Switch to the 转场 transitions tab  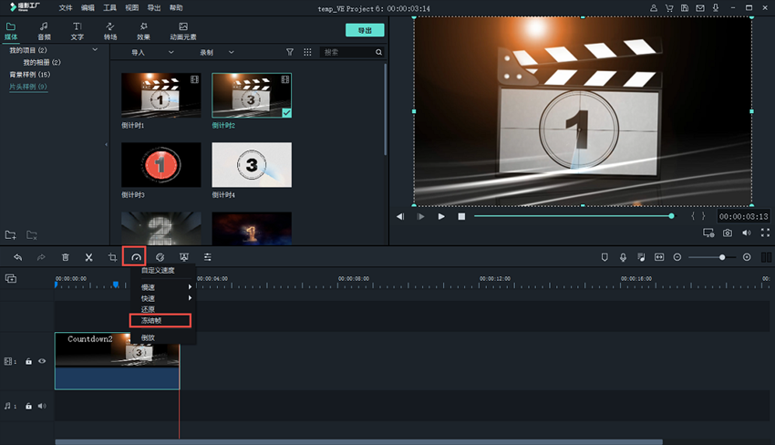(109, 31)
